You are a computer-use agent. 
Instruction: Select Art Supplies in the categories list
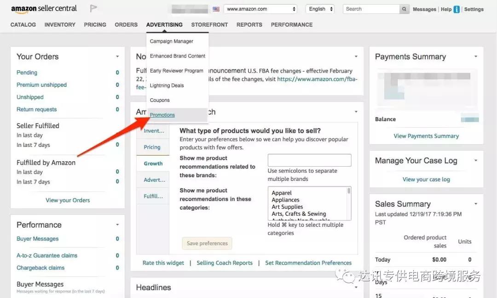coord(287,207)
